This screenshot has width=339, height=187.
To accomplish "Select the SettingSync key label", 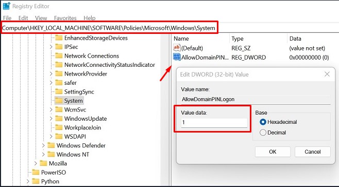I will [79, 91].
